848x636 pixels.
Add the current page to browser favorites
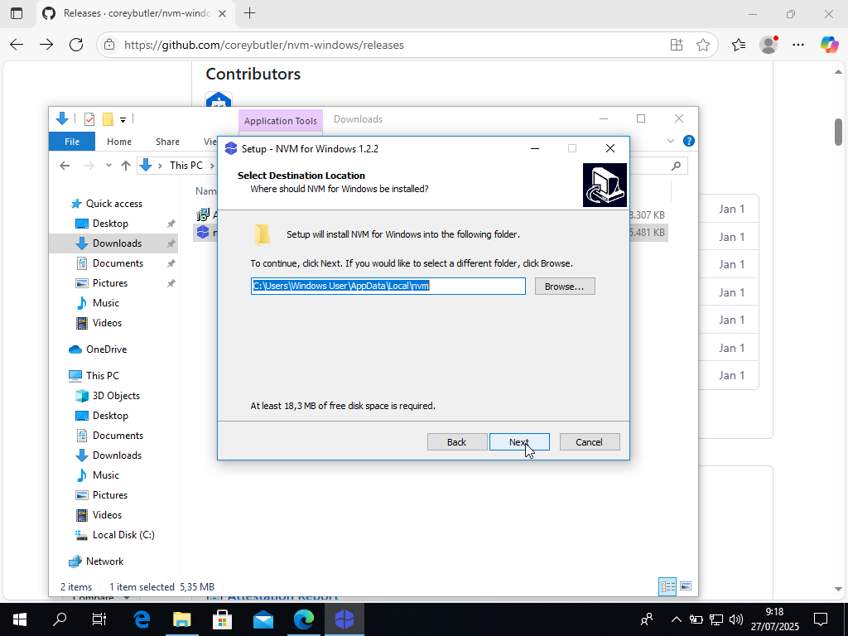[705, 45]
